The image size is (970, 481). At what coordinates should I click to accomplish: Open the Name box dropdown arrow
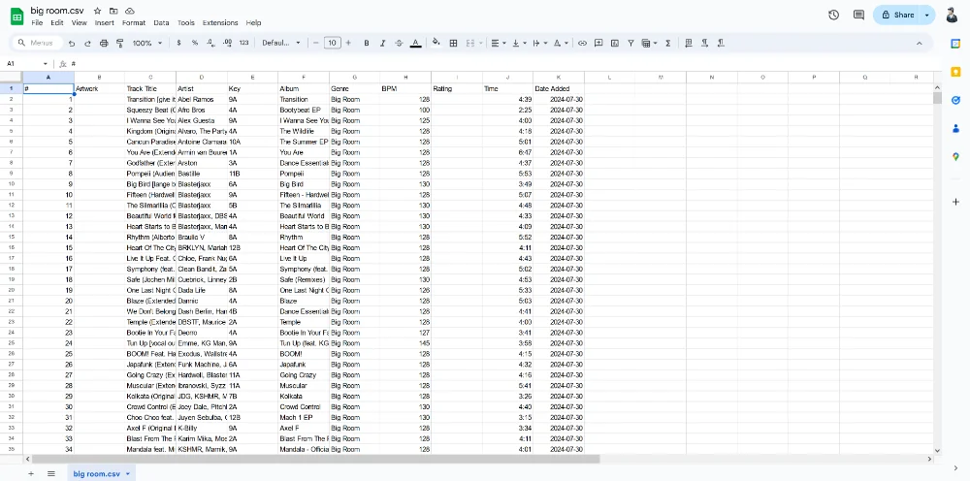(x=46, y=64)
